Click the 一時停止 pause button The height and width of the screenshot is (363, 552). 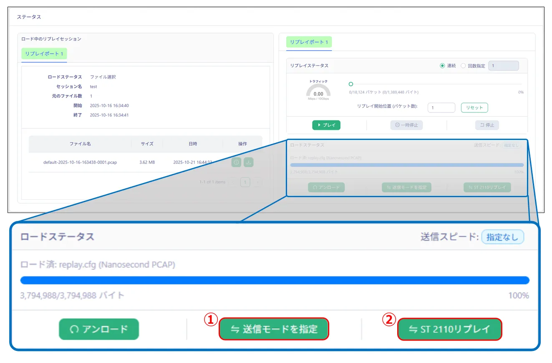pos(406,125)
